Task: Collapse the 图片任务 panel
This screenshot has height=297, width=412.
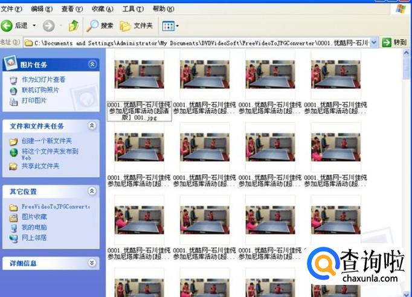Action: pyautogui.click(x=92, y=64)
